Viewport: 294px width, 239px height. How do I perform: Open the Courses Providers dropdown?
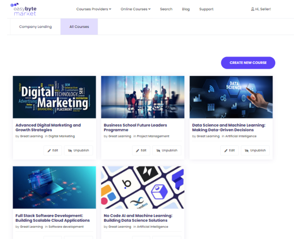pos(94,9)
